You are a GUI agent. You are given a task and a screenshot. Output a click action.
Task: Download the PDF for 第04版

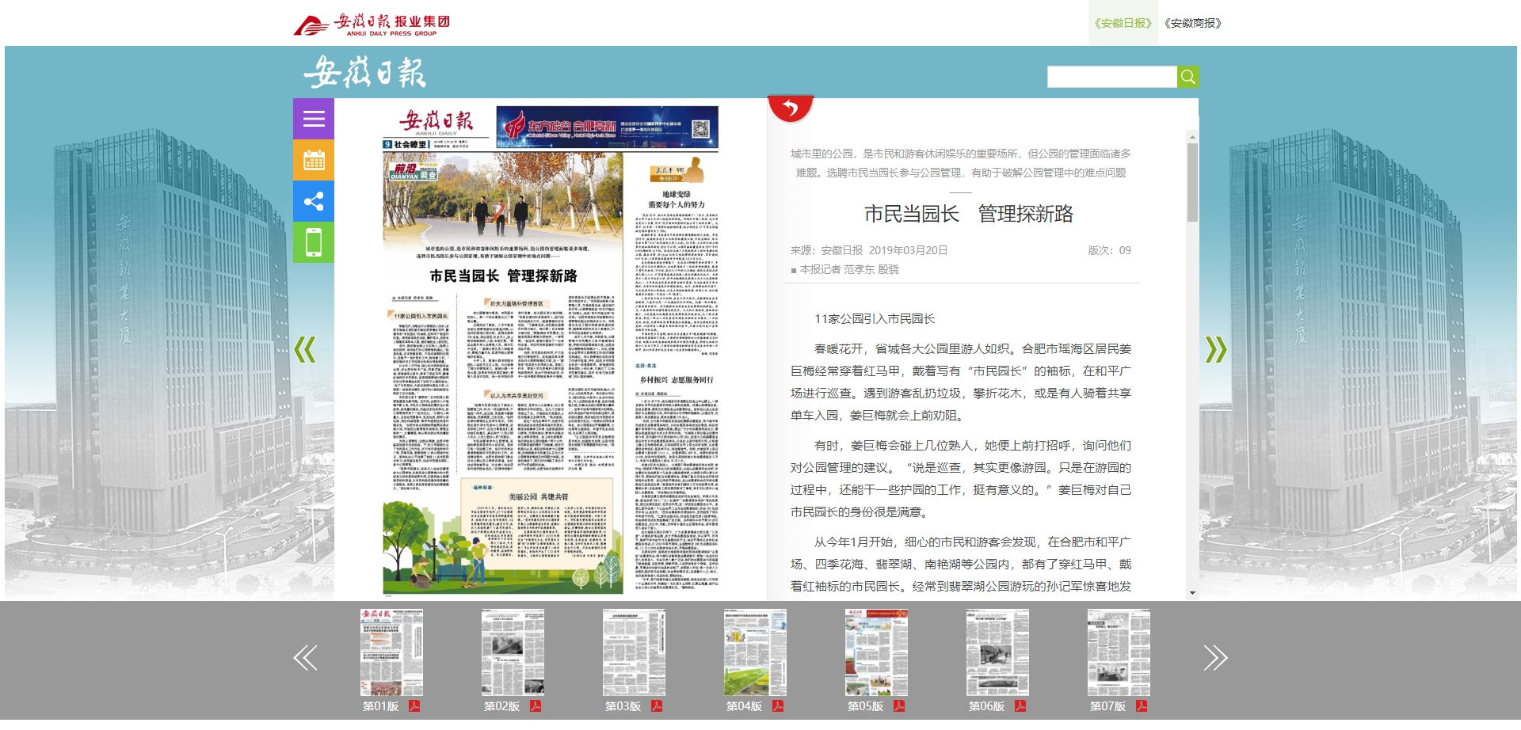[778, 706]
